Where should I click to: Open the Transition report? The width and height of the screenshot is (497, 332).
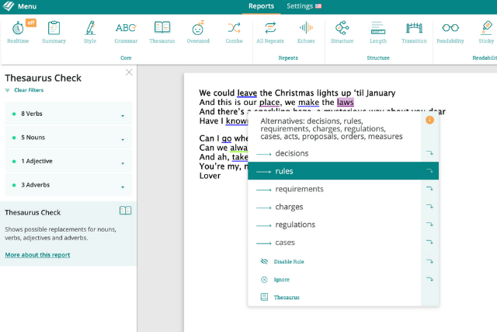point(414,32)
